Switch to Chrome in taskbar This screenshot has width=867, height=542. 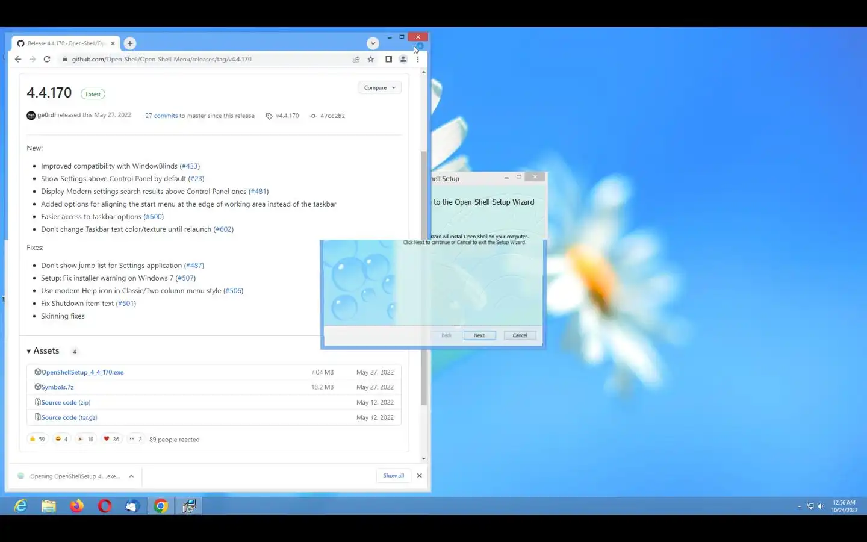(x=161, y=506)
